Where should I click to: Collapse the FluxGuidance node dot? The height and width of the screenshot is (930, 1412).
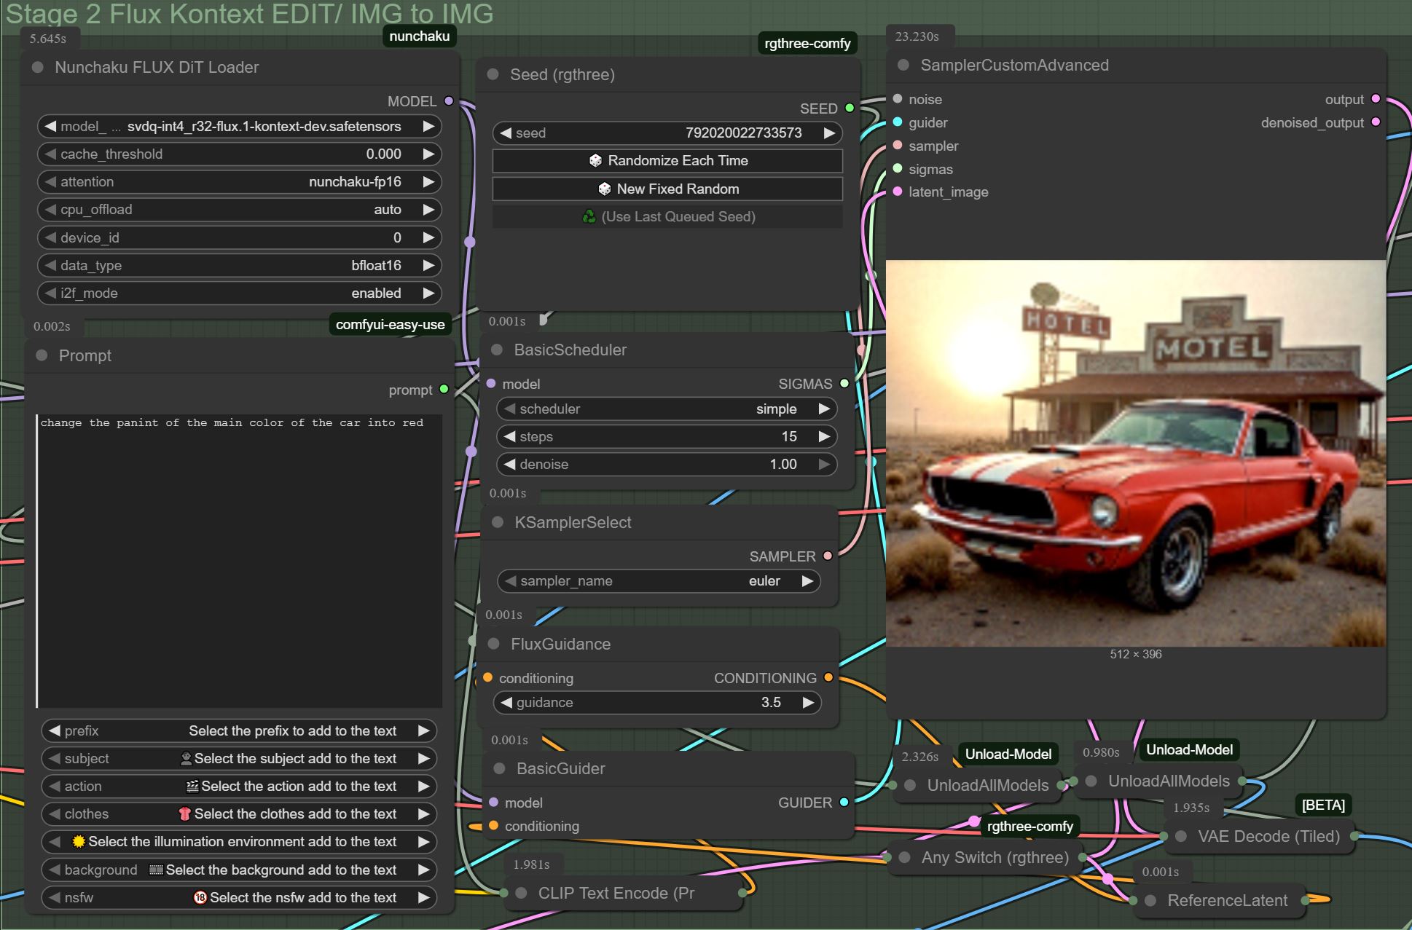click(x=494, y=644)
